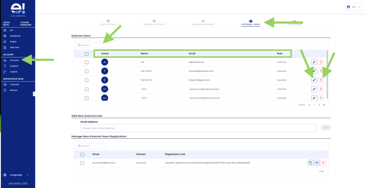
Task: Sort by Name column header
Action: (x=144, y=54)
